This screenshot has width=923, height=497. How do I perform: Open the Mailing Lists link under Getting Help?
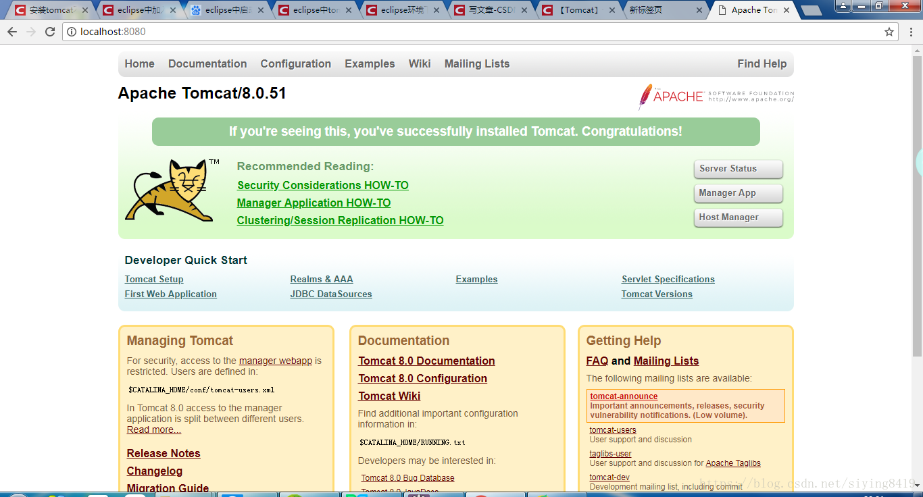pos(666,361)
